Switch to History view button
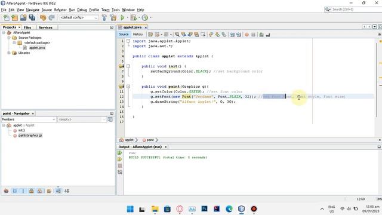Screen dimensions: 382x215 pyautogui.click(x=138, y=35)
